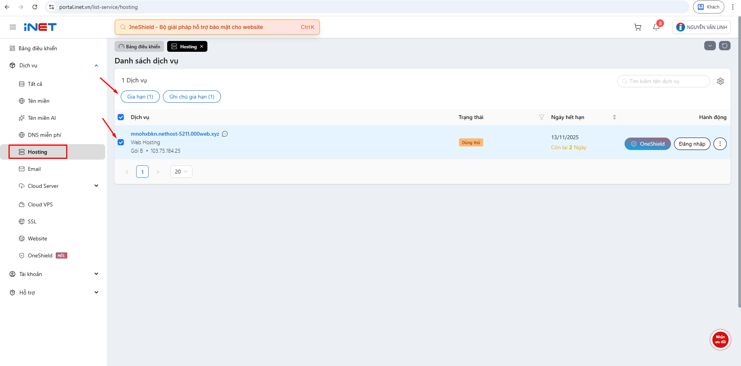Click the browser address bar URL

tap(98, 7)
